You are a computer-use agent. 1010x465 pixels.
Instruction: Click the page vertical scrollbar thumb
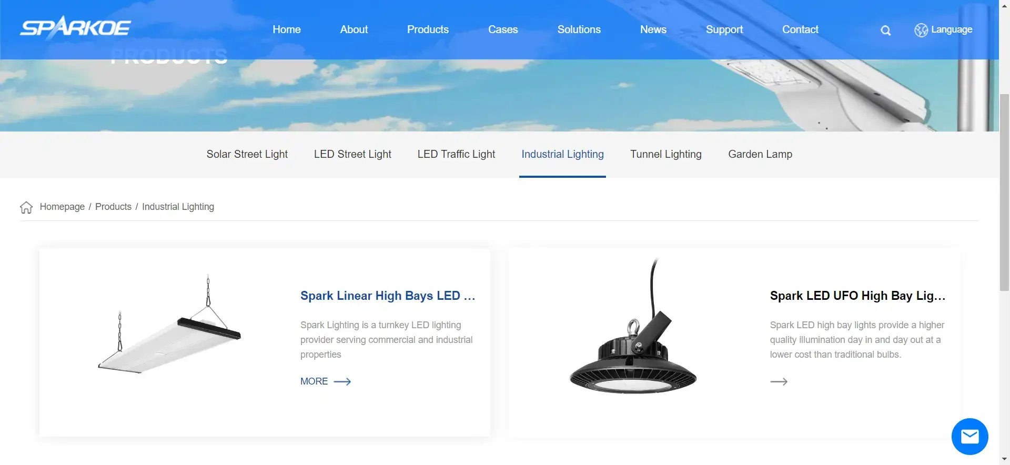point(1004,192)
